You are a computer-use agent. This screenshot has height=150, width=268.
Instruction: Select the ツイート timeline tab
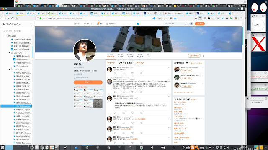[111, 63]
